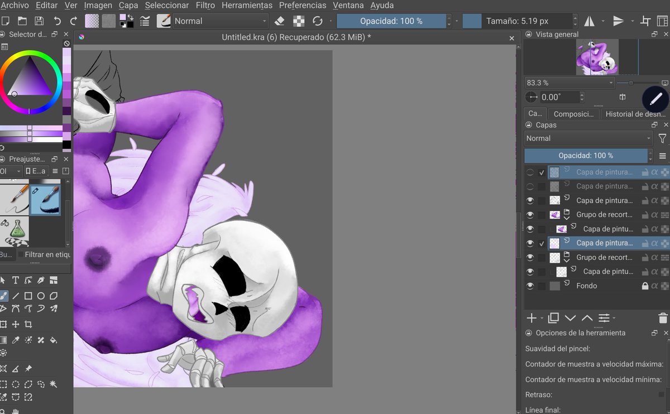Switch to the Composici... tab
The image size is (670, 414).
click(573, 114)
